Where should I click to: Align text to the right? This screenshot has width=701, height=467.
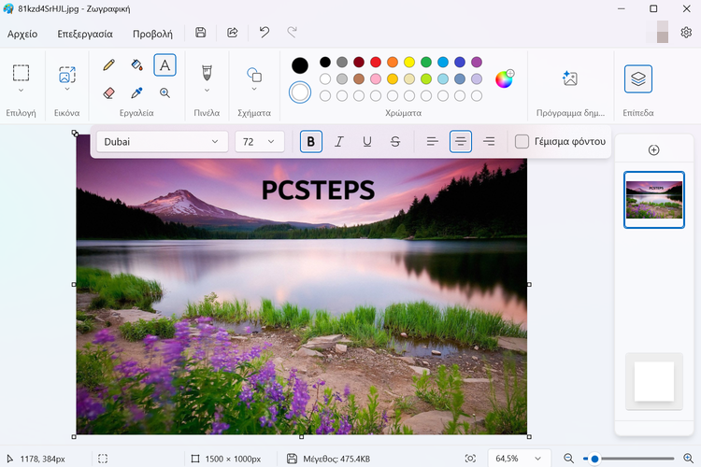tap(489, 142)
